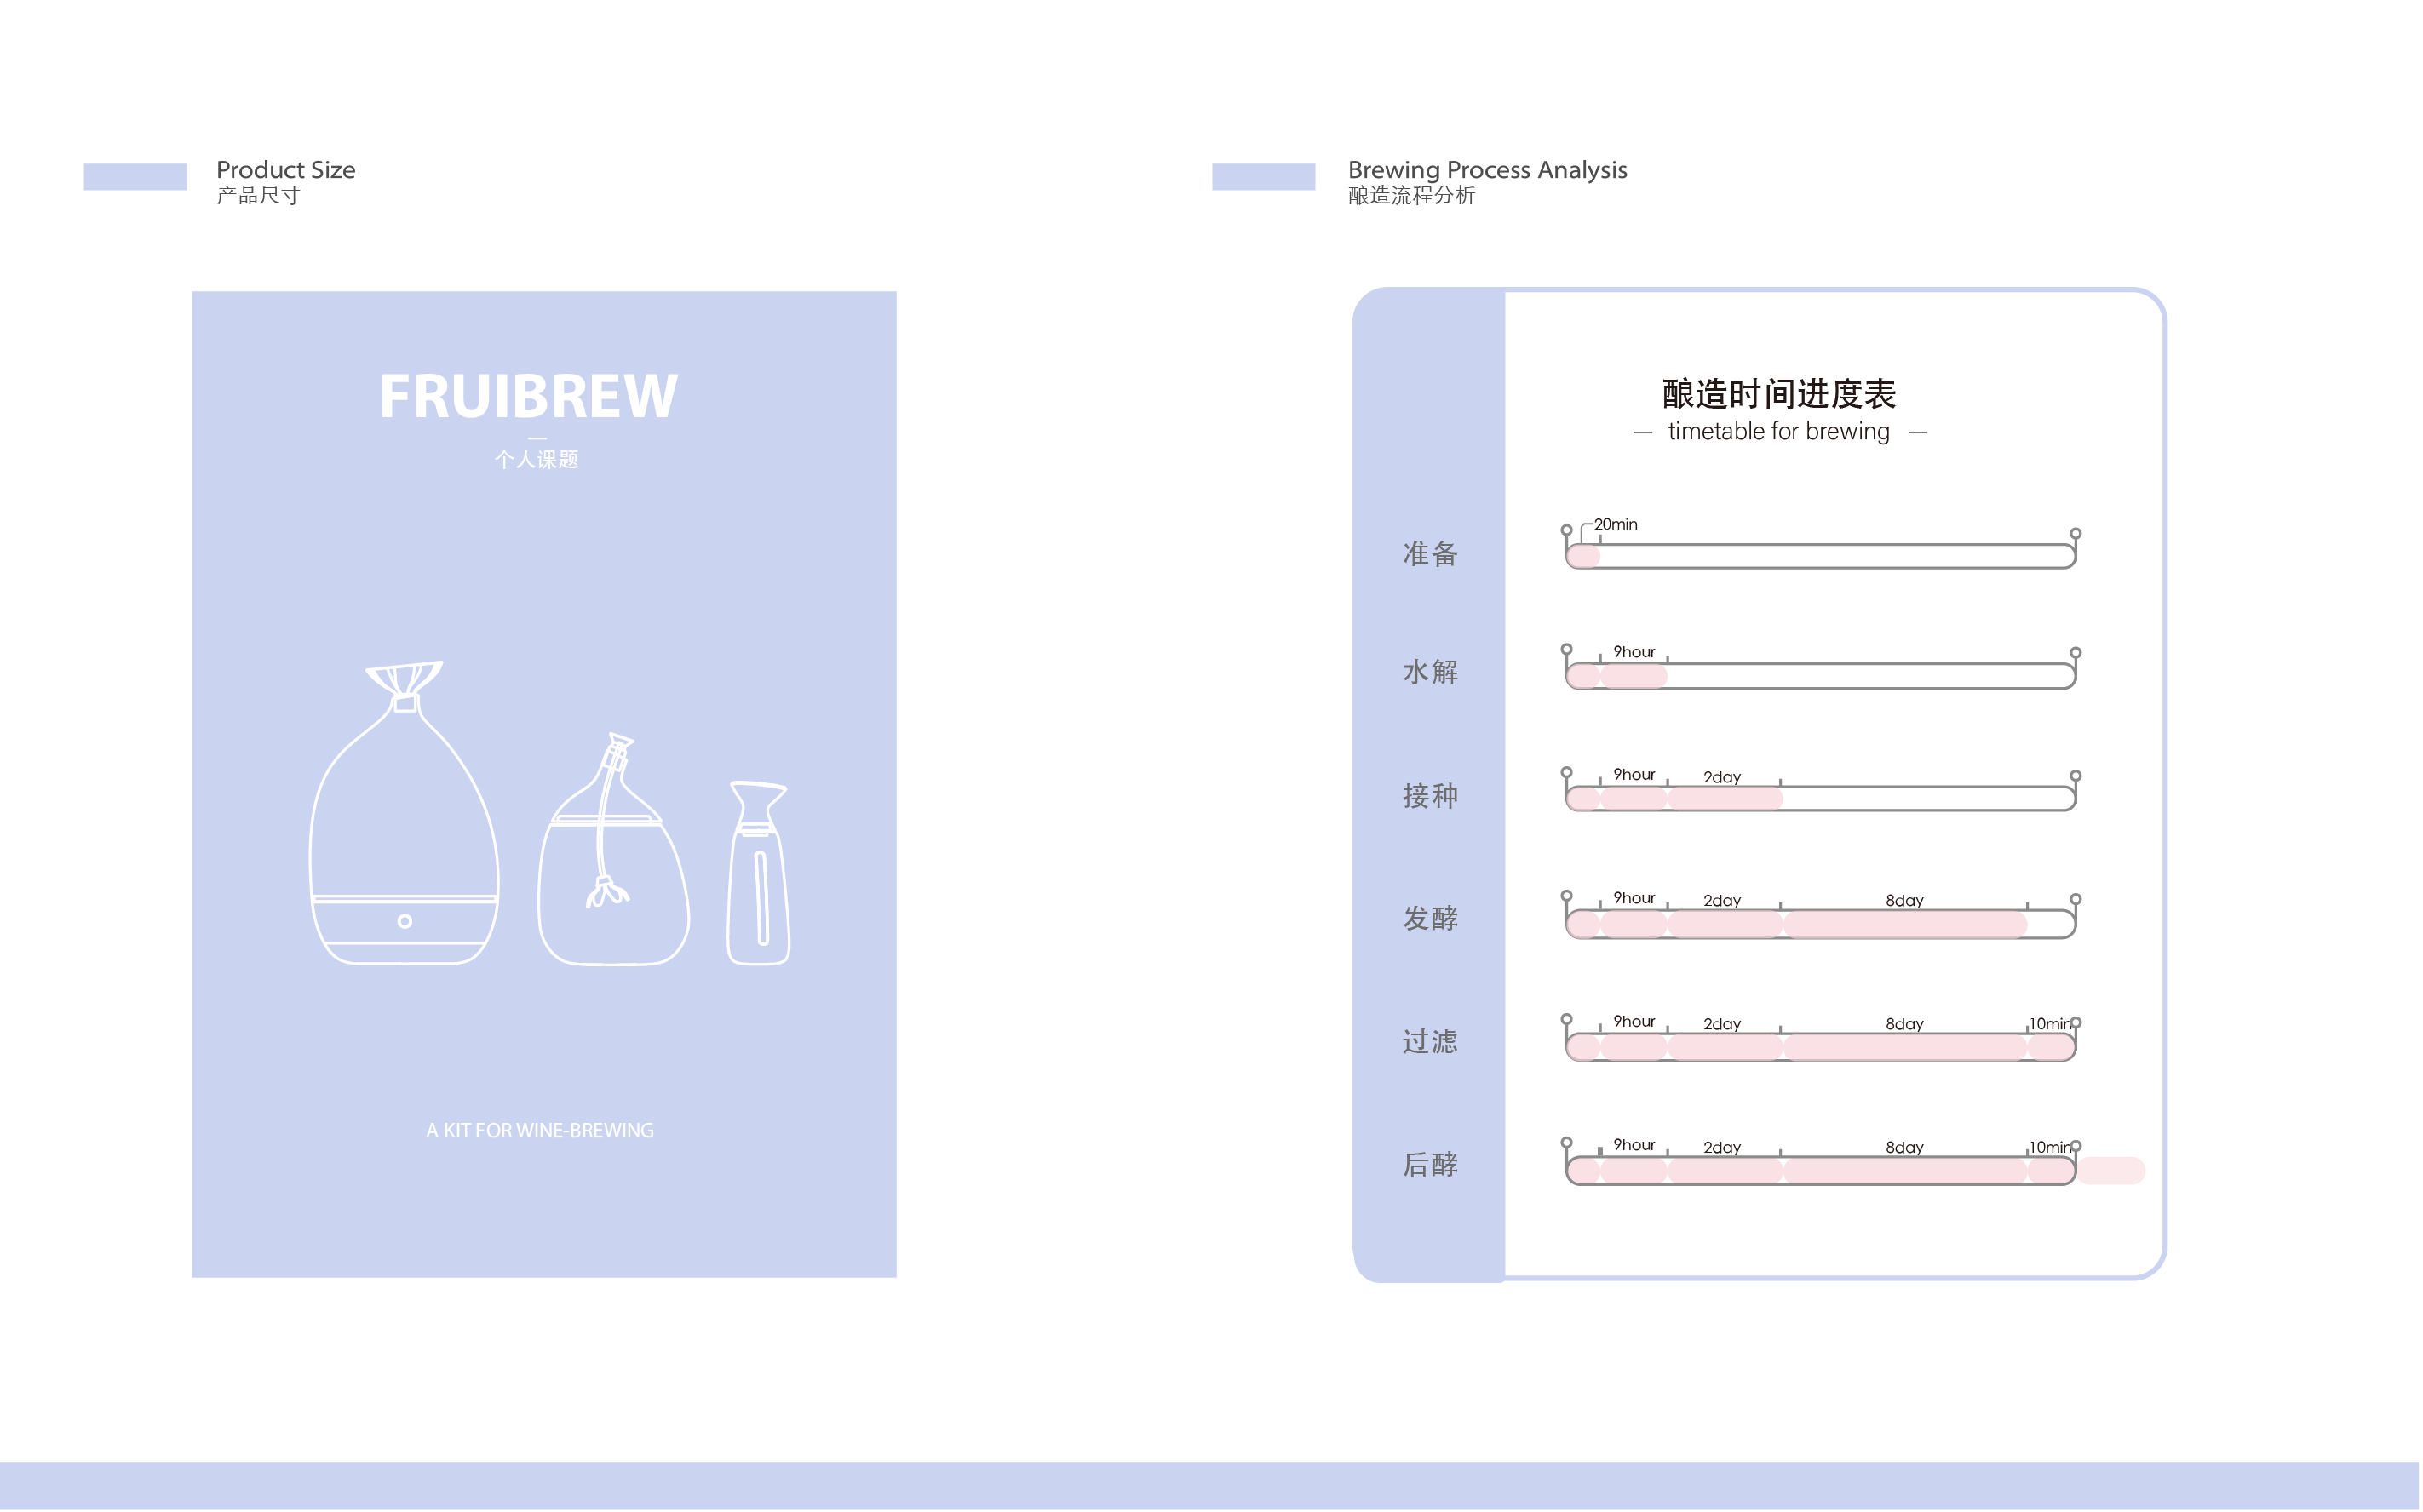Screen dimensions: 2423x1512
Task: Switch to the Product Size section
Action: click(x=286, y=169)
